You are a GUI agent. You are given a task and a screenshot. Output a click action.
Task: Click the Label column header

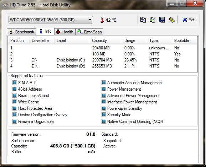tap(72, 41)
